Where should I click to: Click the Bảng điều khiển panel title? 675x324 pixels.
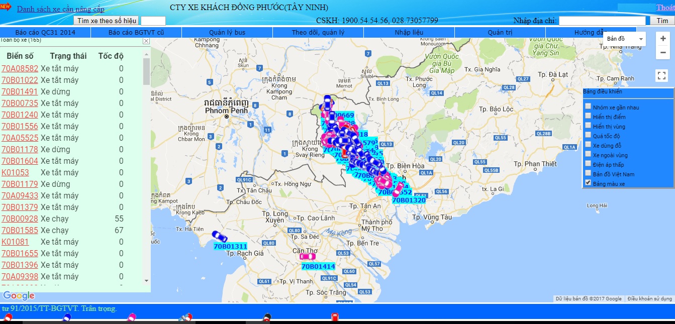point(602,92)
